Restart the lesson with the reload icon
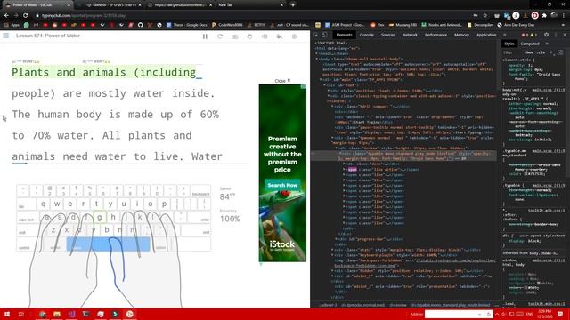 click(220, 36)
